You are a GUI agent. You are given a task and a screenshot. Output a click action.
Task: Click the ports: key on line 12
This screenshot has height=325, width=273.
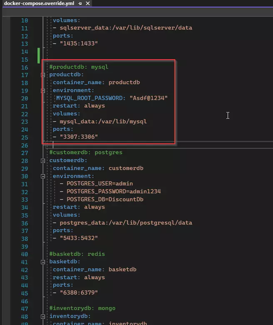point(63,36)
